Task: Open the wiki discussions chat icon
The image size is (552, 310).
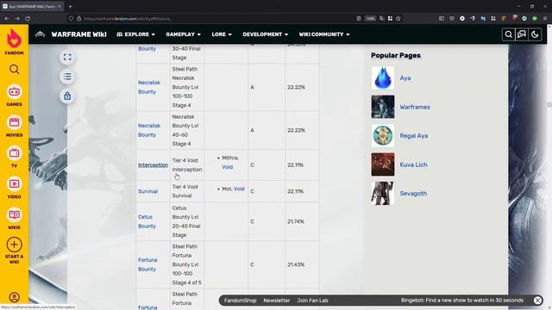Action: point(522,34)
